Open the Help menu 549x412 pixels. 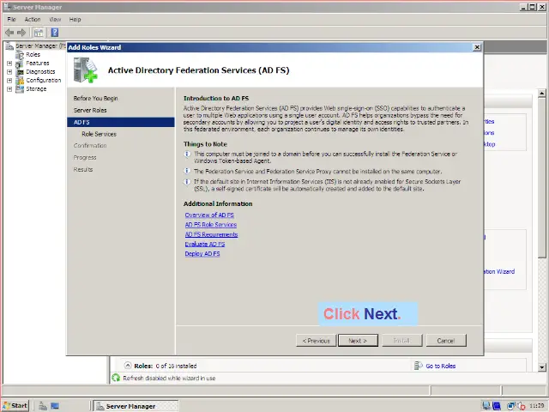coord(75,19)
